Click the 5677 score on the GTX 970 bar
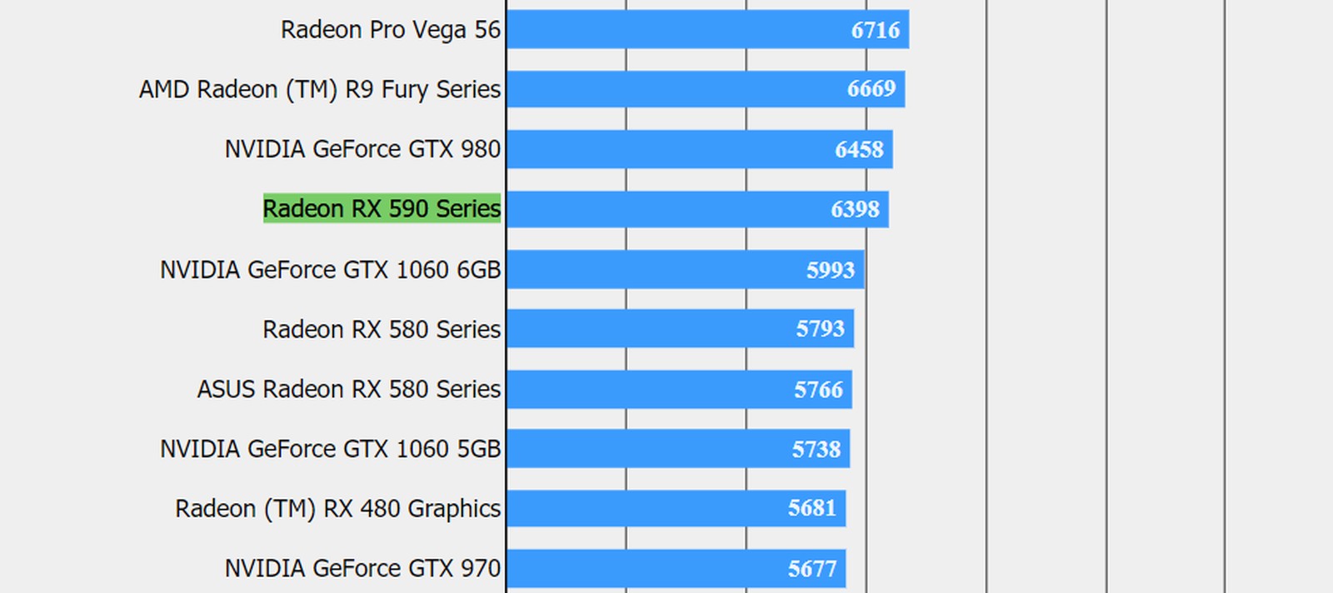The image size is (1333, 593). click(811, 569)
